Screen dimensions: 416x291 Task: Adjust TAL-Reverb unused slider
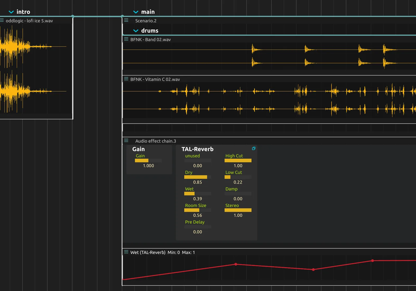[x=198, y=161]
